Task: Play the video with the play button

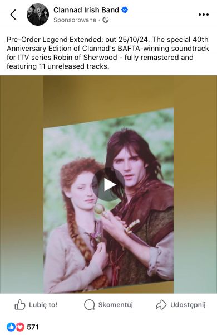Action: click(108, 185)
